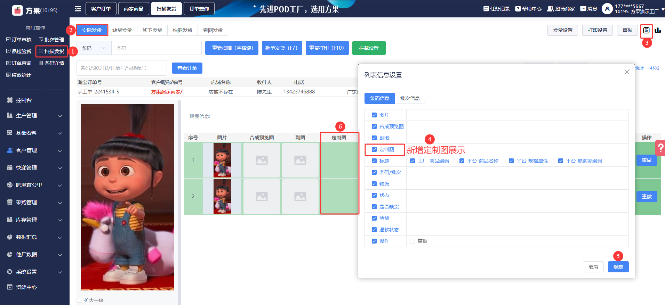
Task: Select the 线下发货 tab
Action: [x=152, y=30]
